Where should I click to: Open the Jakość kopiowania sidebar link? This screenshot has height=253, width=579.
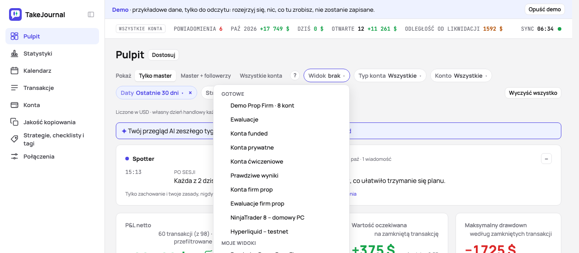click(x=52, y=122)
